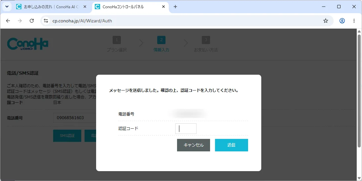Click the browser back arrow
Image resolution: width=362 pixels, height=181 pixels.
point(8,21)
